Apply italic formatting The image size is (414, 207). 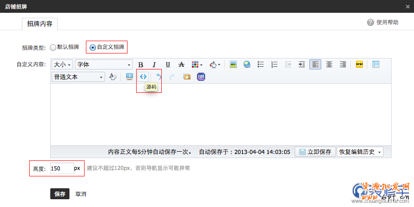click(154, 64)
